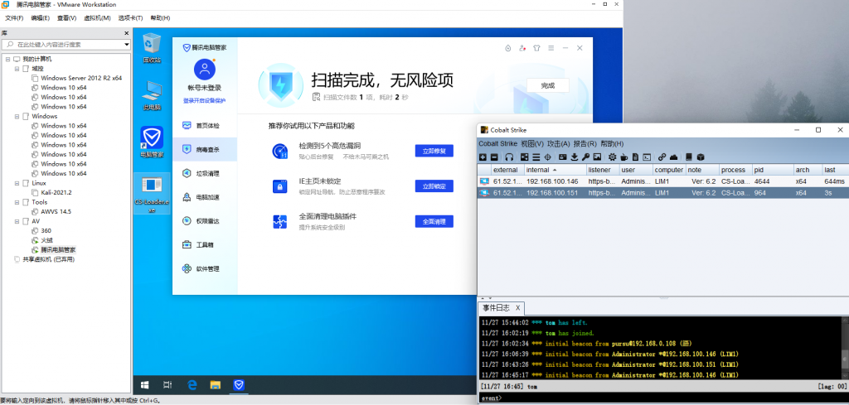This screenshot has width=849, height=405.
Task: Open the library search dropdown arrow
Action: coord(127,45)
